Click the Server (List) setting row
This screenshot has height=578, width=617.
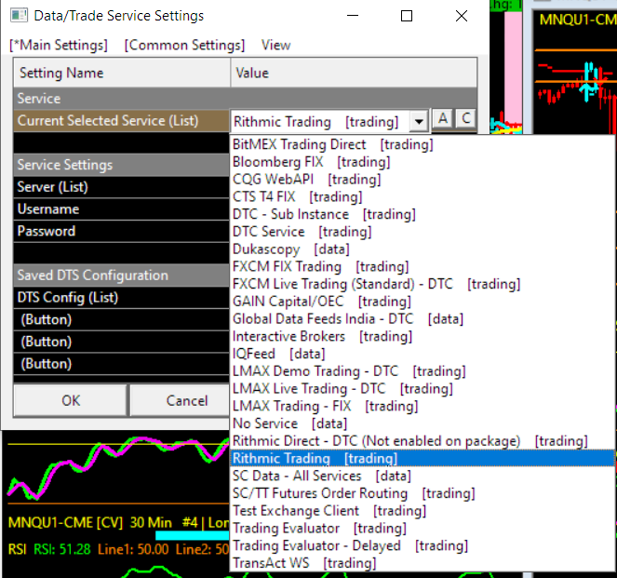pyautogui.click(x=122, y=187)
